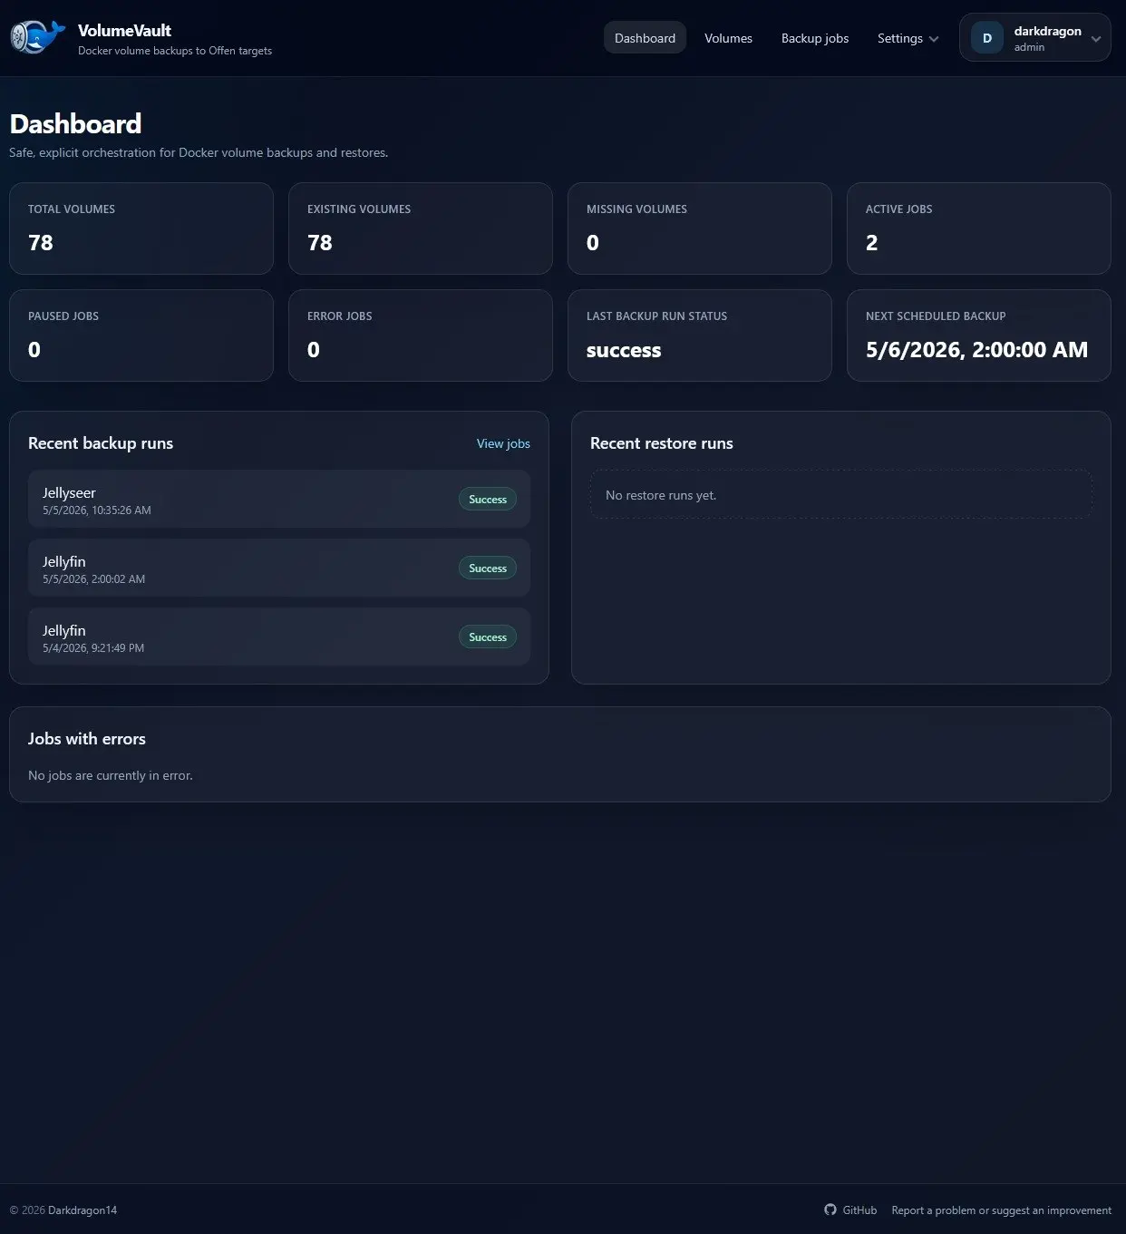
Task: Switch to the Dashboard tab
Action: click(645, 38)
